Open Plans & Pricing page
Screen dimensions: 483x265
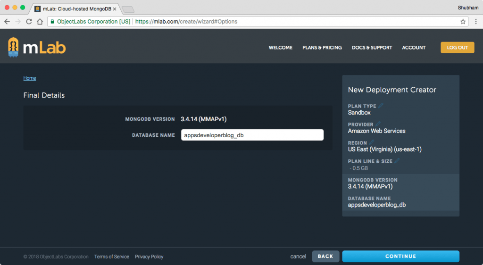[322, 48]
